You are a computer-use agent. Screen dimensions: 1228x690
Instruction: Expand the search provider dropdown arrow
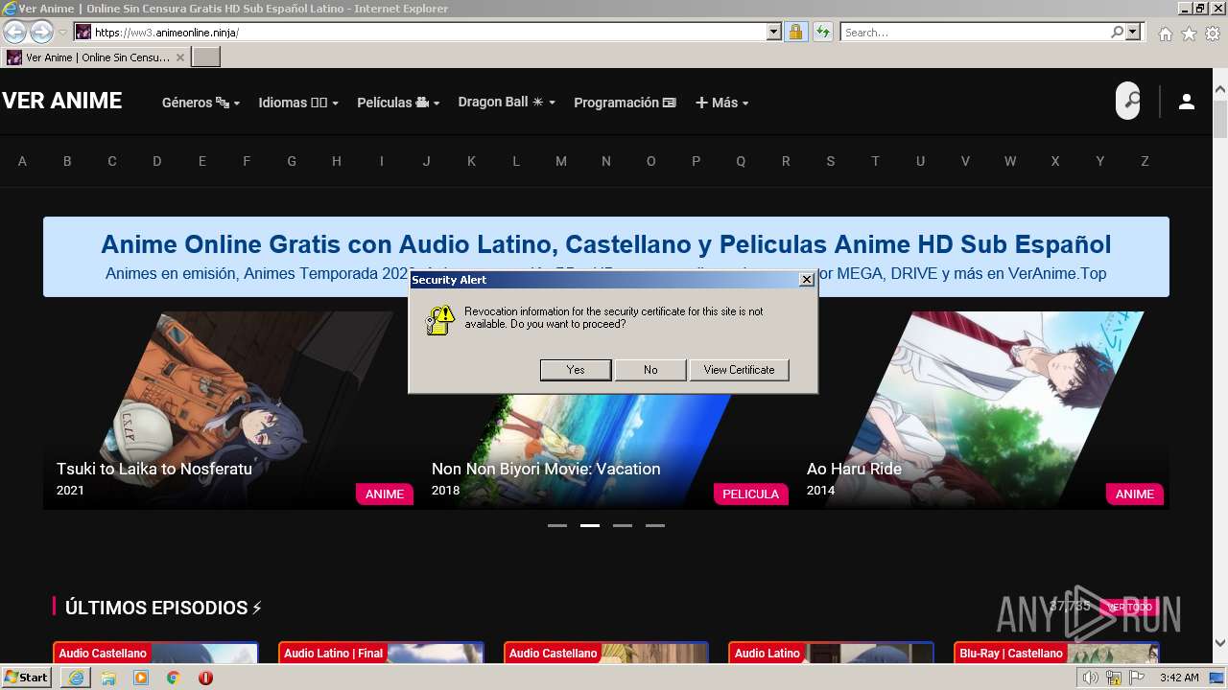[1133, 32]
